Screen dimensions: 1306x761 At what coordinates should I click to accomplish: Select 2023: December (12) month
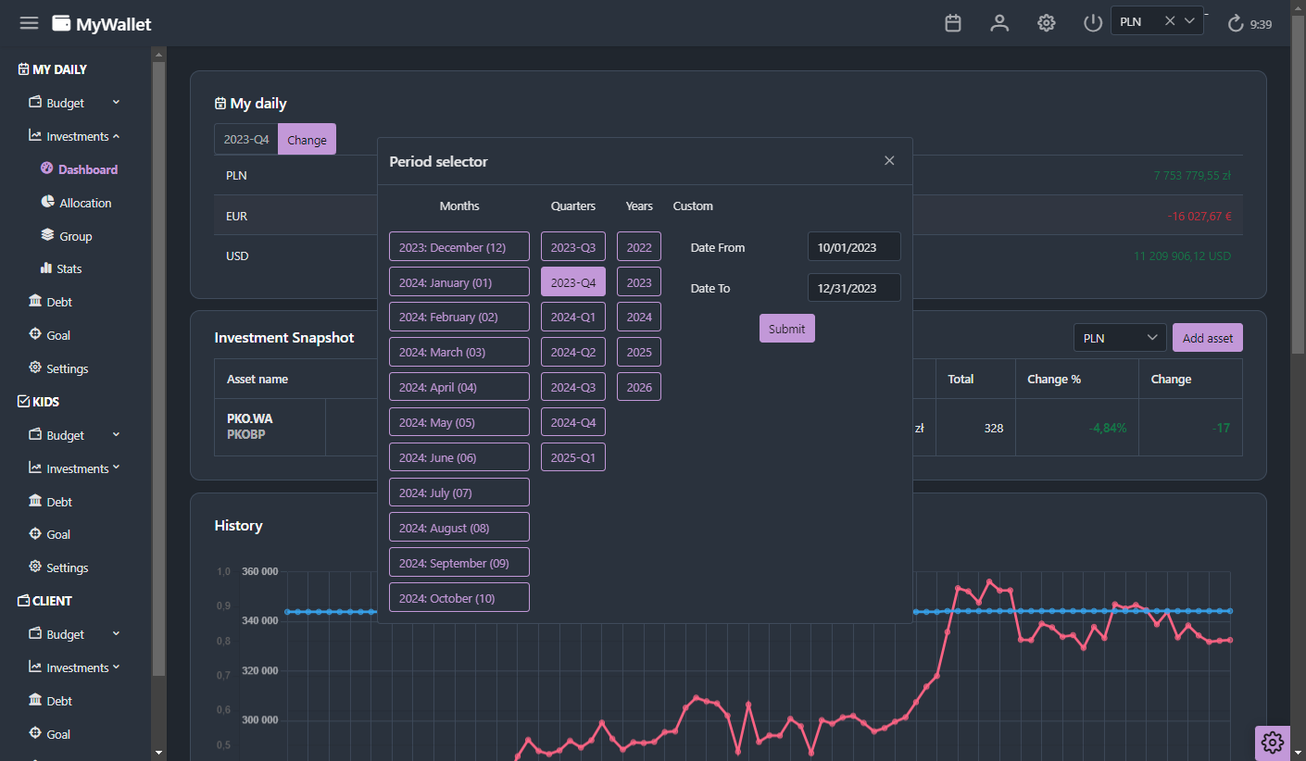[459, 247]
